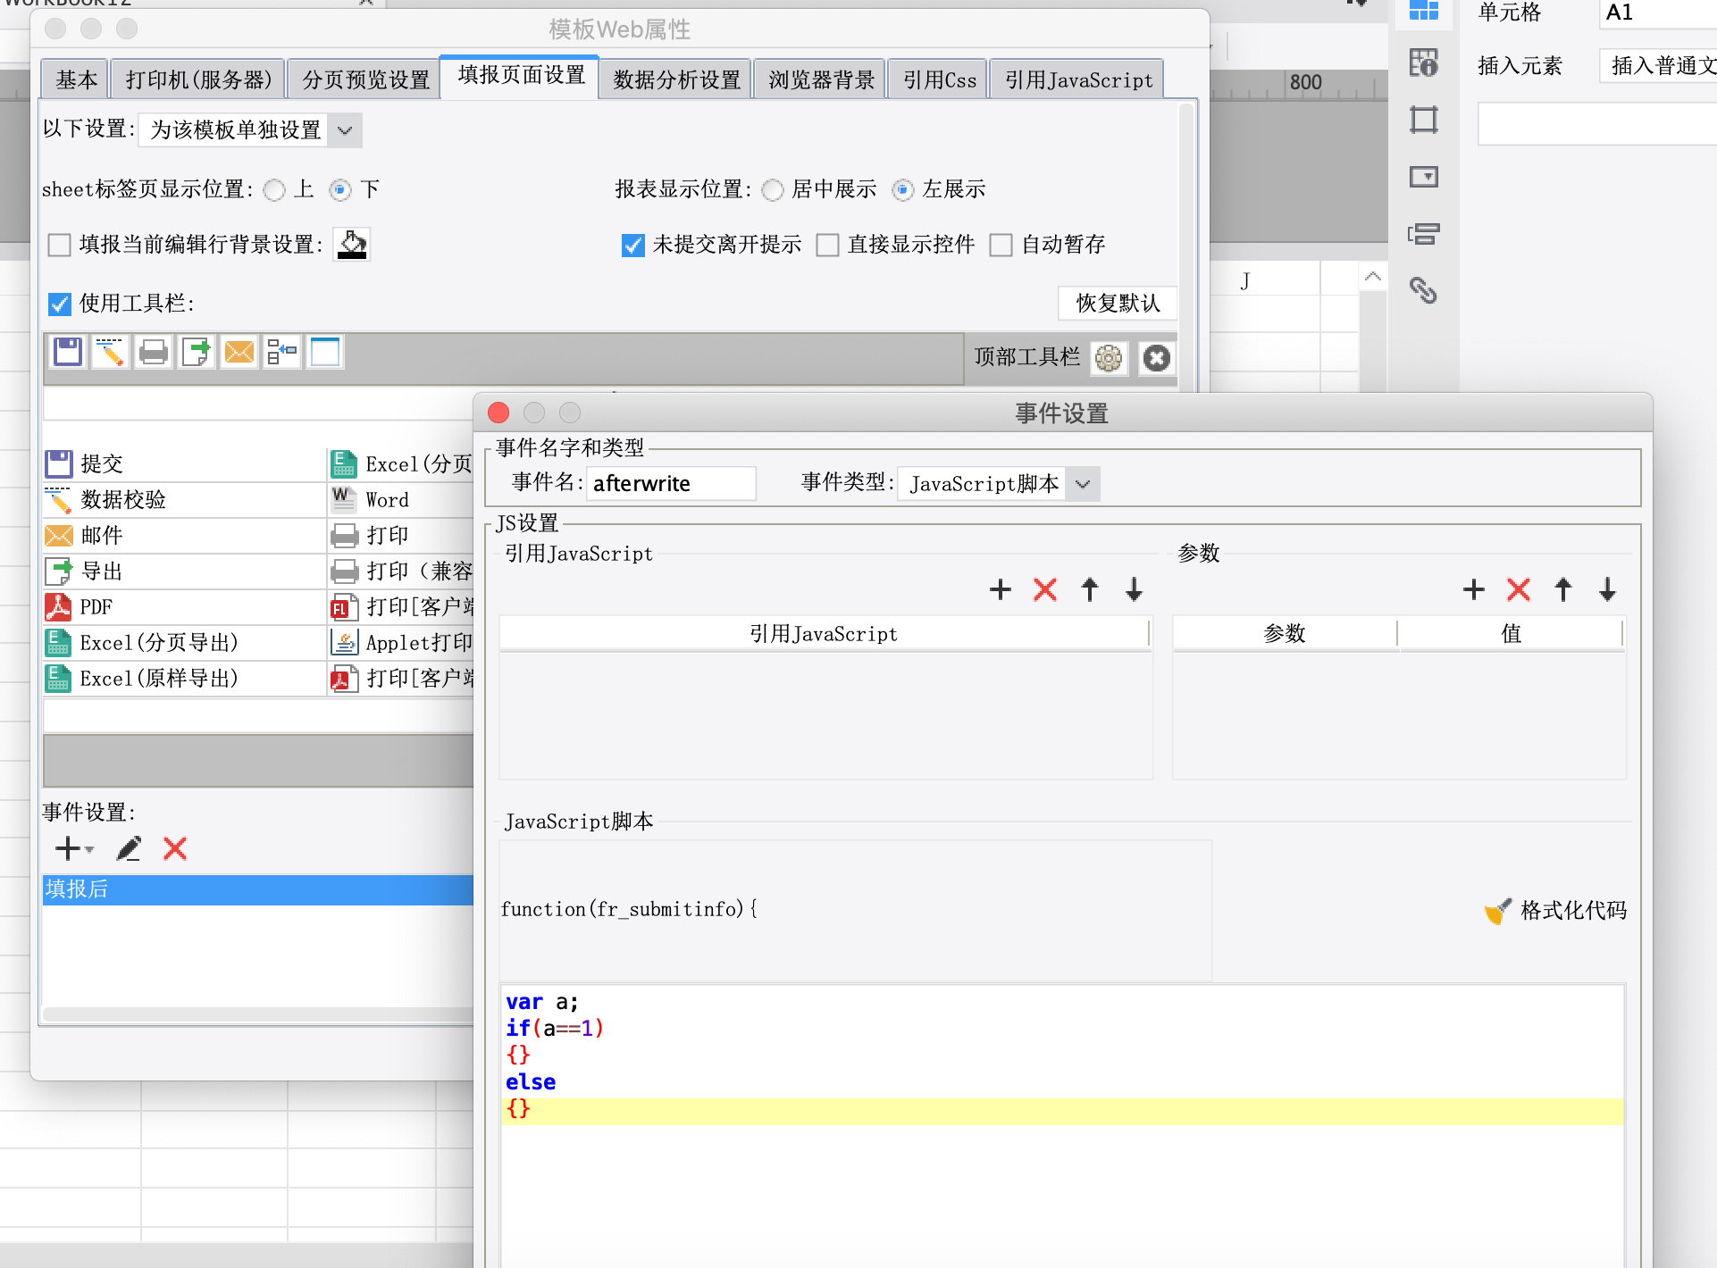Click the blank window icon in the toolbar
The image size is (1717, 1268).
coord(324,352)
